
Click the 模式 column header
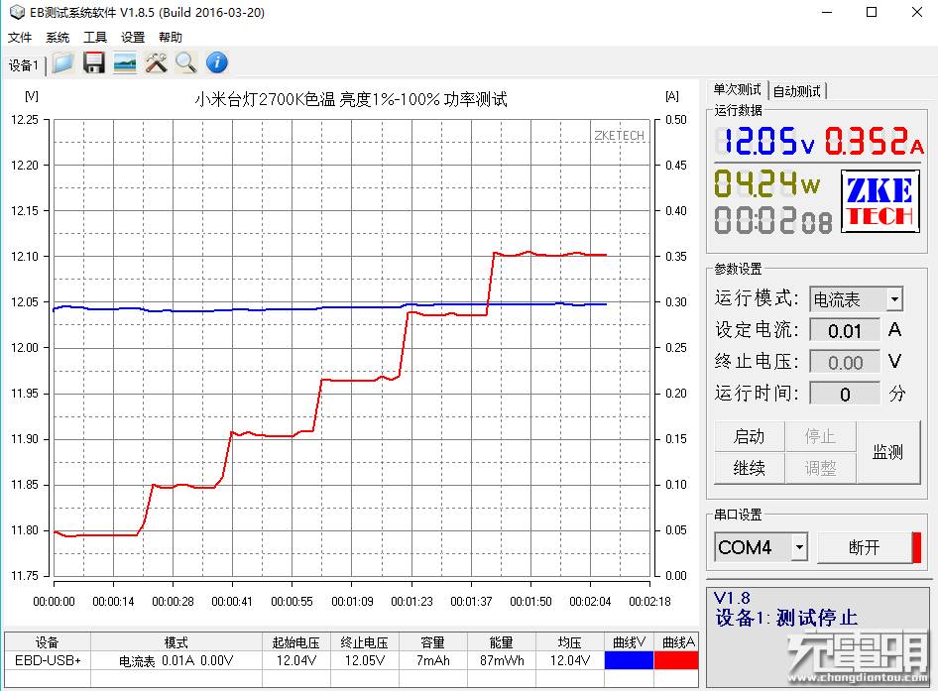click(176, 642)
